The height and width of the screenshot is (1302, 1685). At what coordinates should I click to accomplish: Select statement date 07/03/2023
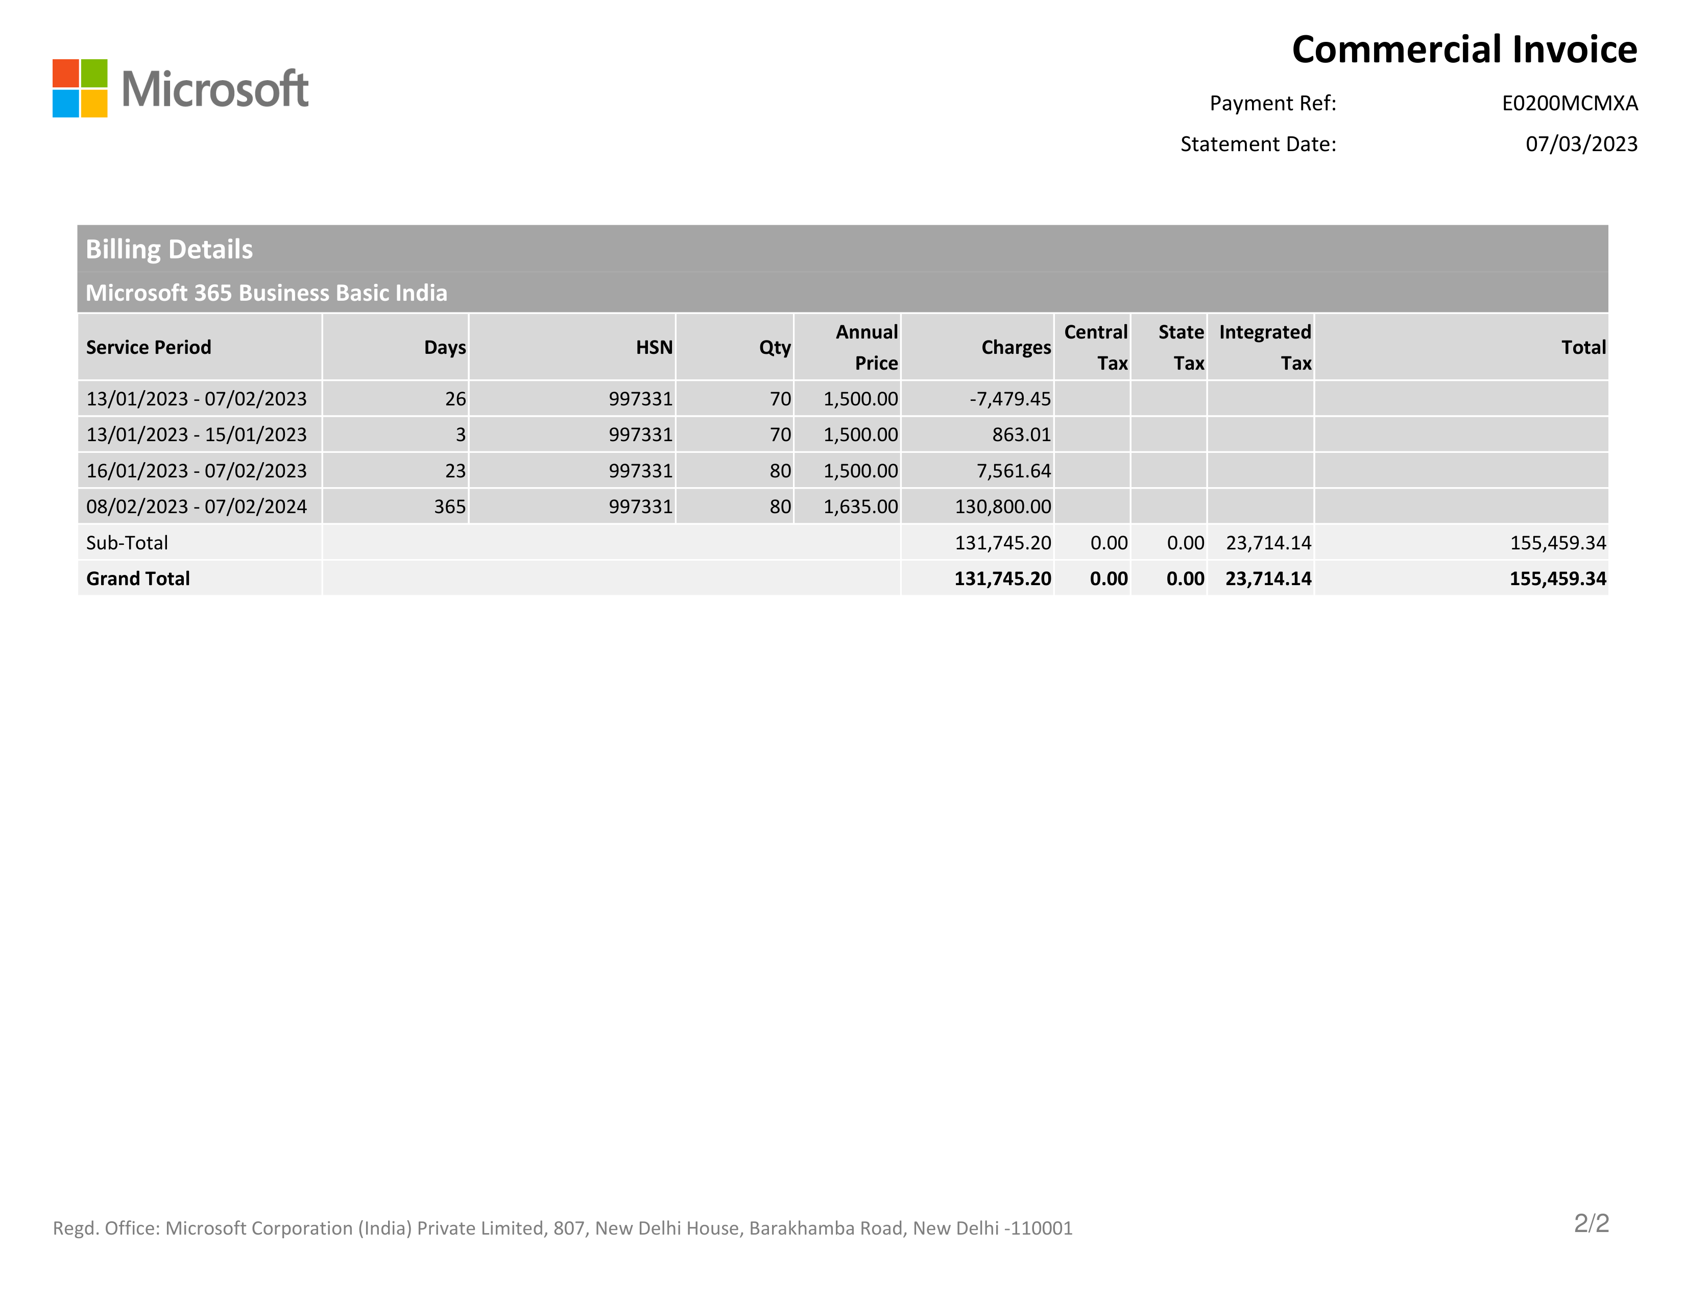(x=1581, y=144)
